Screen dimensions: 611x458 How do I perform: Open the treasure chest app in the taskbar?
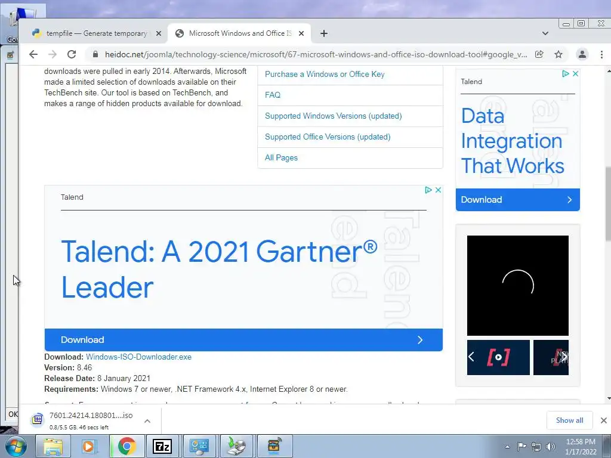tap(274, 446)
